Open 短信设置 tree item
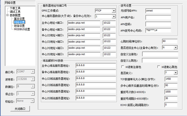The height and width of the screenshot is (116, 187). 19,26
